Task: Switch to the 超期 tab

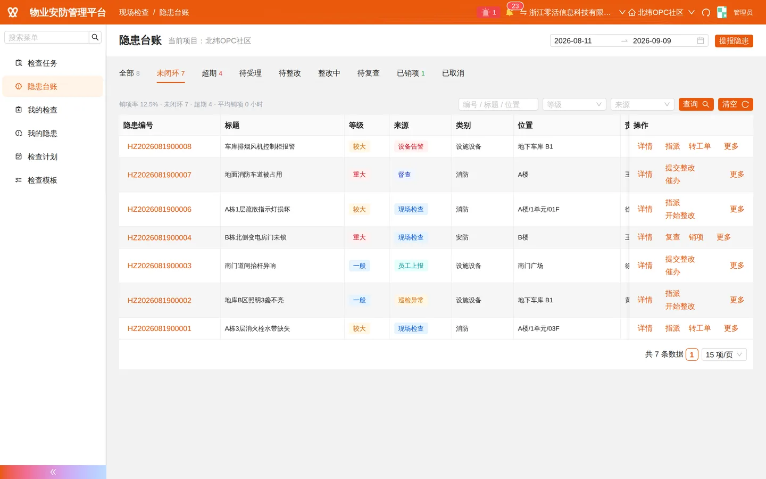Action: [212, 73]
